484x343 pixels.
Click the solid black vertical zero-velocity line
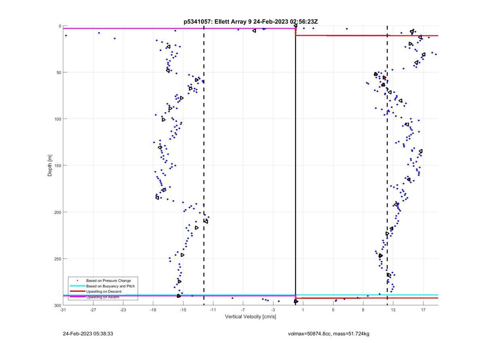(296, 165)
